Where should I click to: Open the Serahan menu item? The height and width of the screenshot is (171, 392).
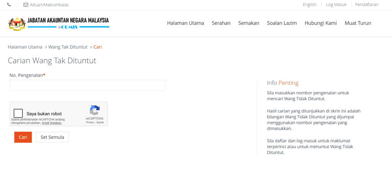(221, 23)
